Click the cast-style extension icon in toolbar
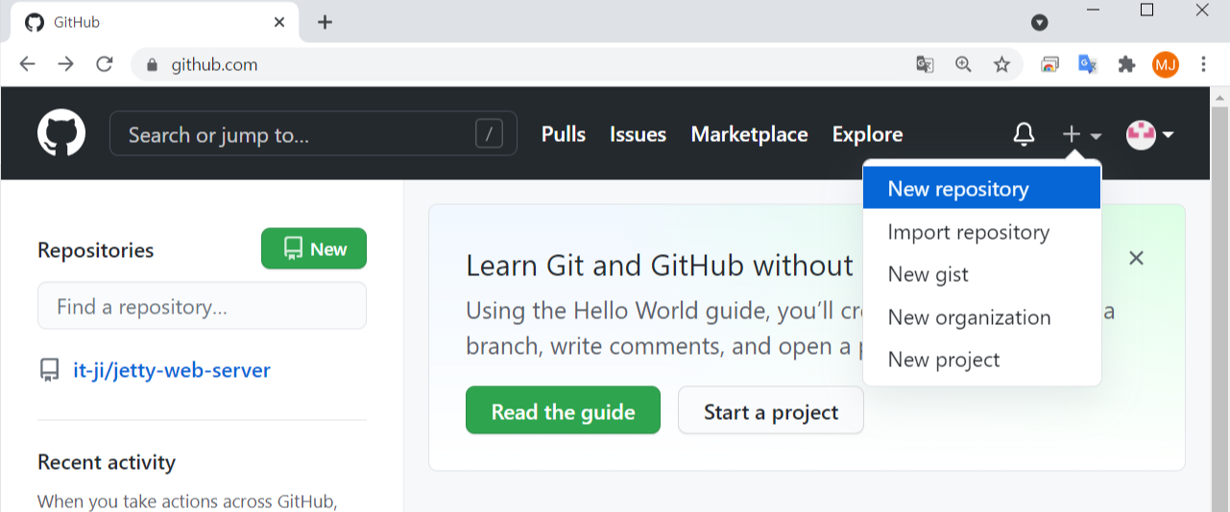Screen dimensions: 1230x512 (1049, 64)
